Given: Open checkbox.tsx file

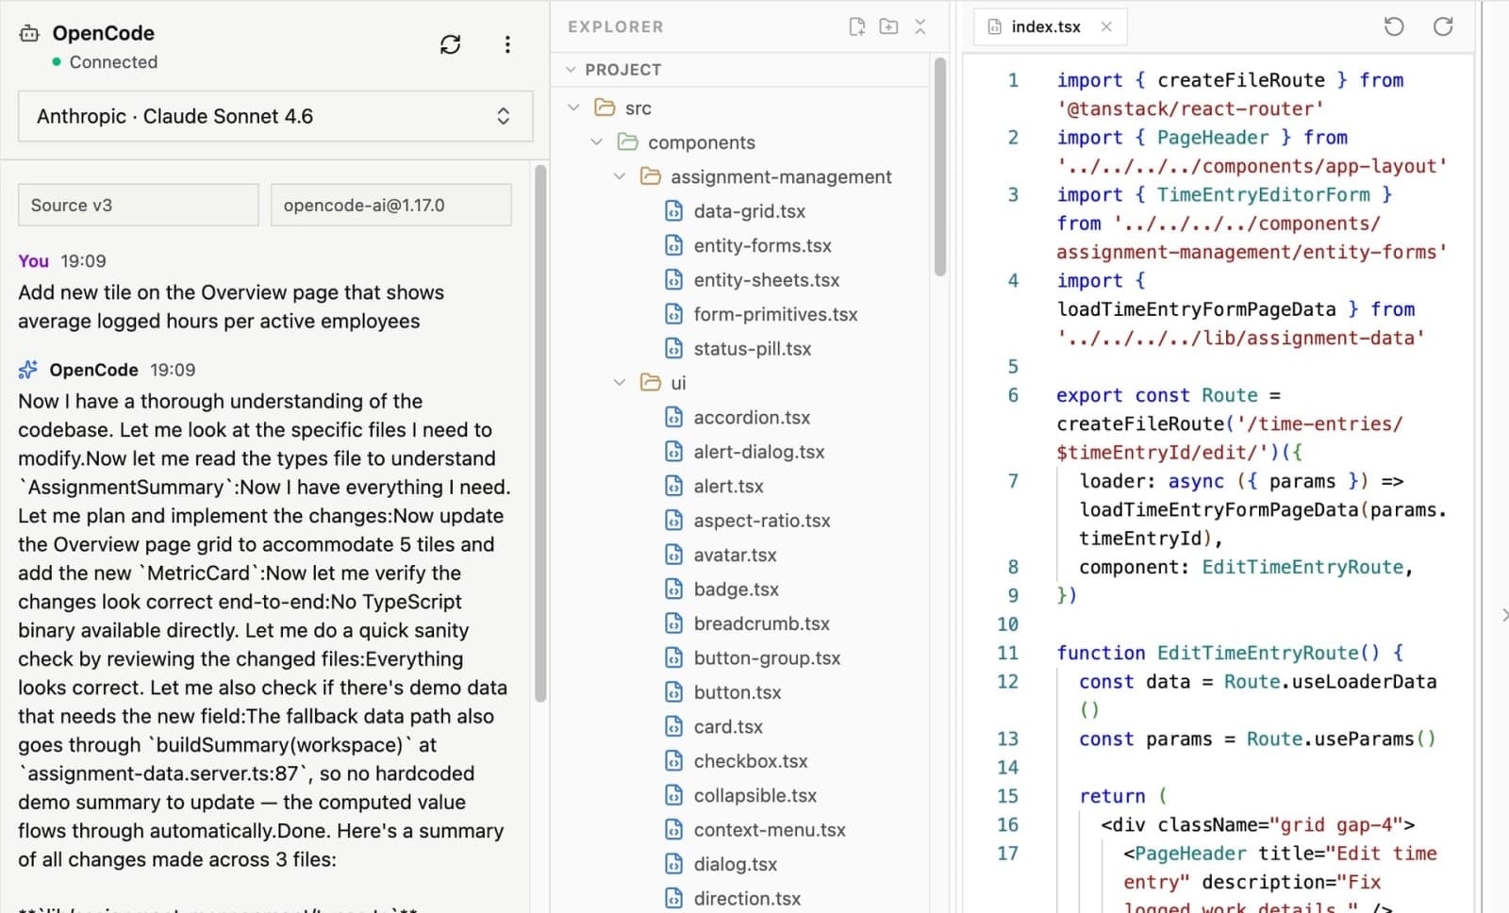Looking at the screenshot, I should click(x=750, y=760).
